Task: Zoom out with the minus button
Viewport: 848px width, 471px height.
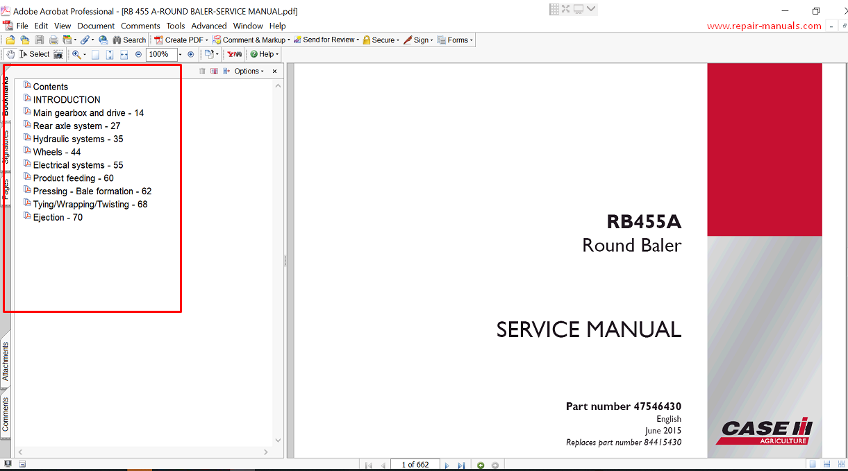Action: (x=138, y=54)
